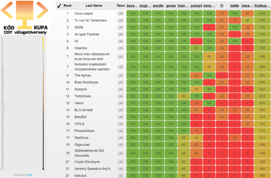
Task: Click the team flag icon next to Giga-chad
Action: 121,144
